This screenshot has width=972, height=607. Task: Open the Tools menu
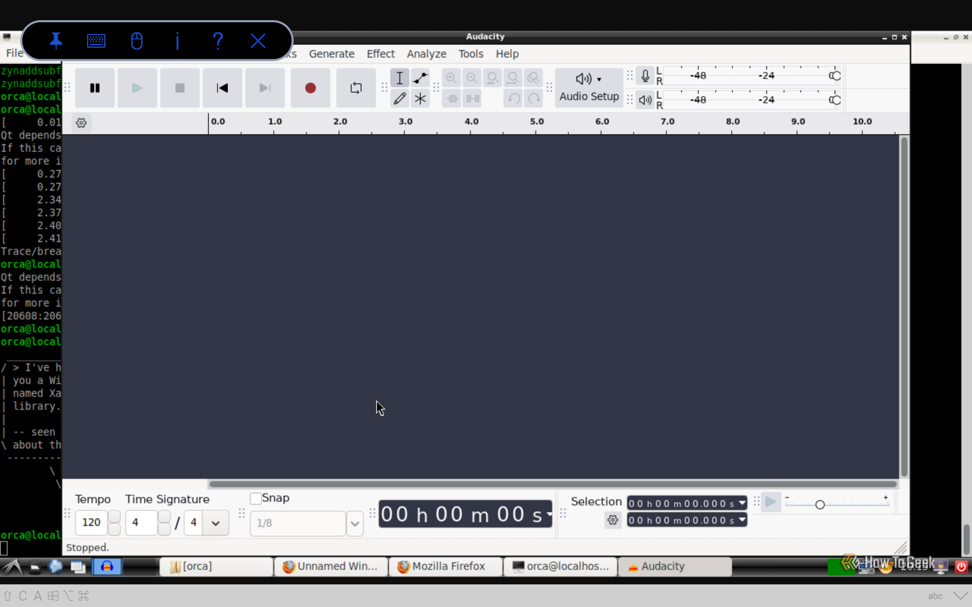coord(471,54)
